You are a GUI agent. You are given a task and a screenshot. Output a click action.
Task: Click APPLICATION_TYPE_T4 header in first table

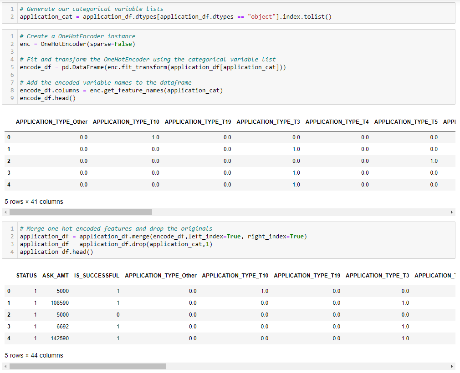(x=337, y=122)
